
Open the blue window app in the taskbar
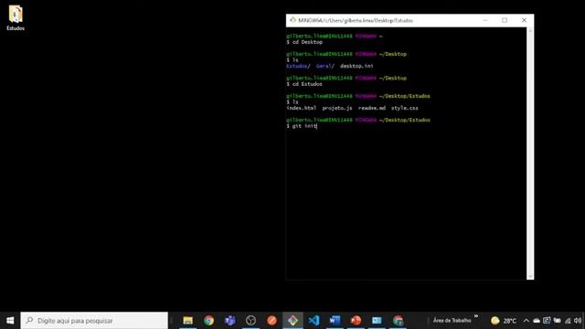click(x=377, y=321)
